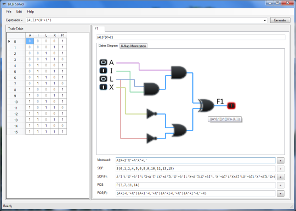Viewport: 296px width, 211px height.
Task: Switch to the Gates Diagram tab
Action: (108, 45)
